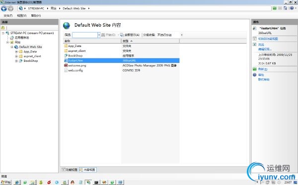
Task: Select 应用程序池 application pools in tree
Action: pyautogui.click(x=22, y=38)
